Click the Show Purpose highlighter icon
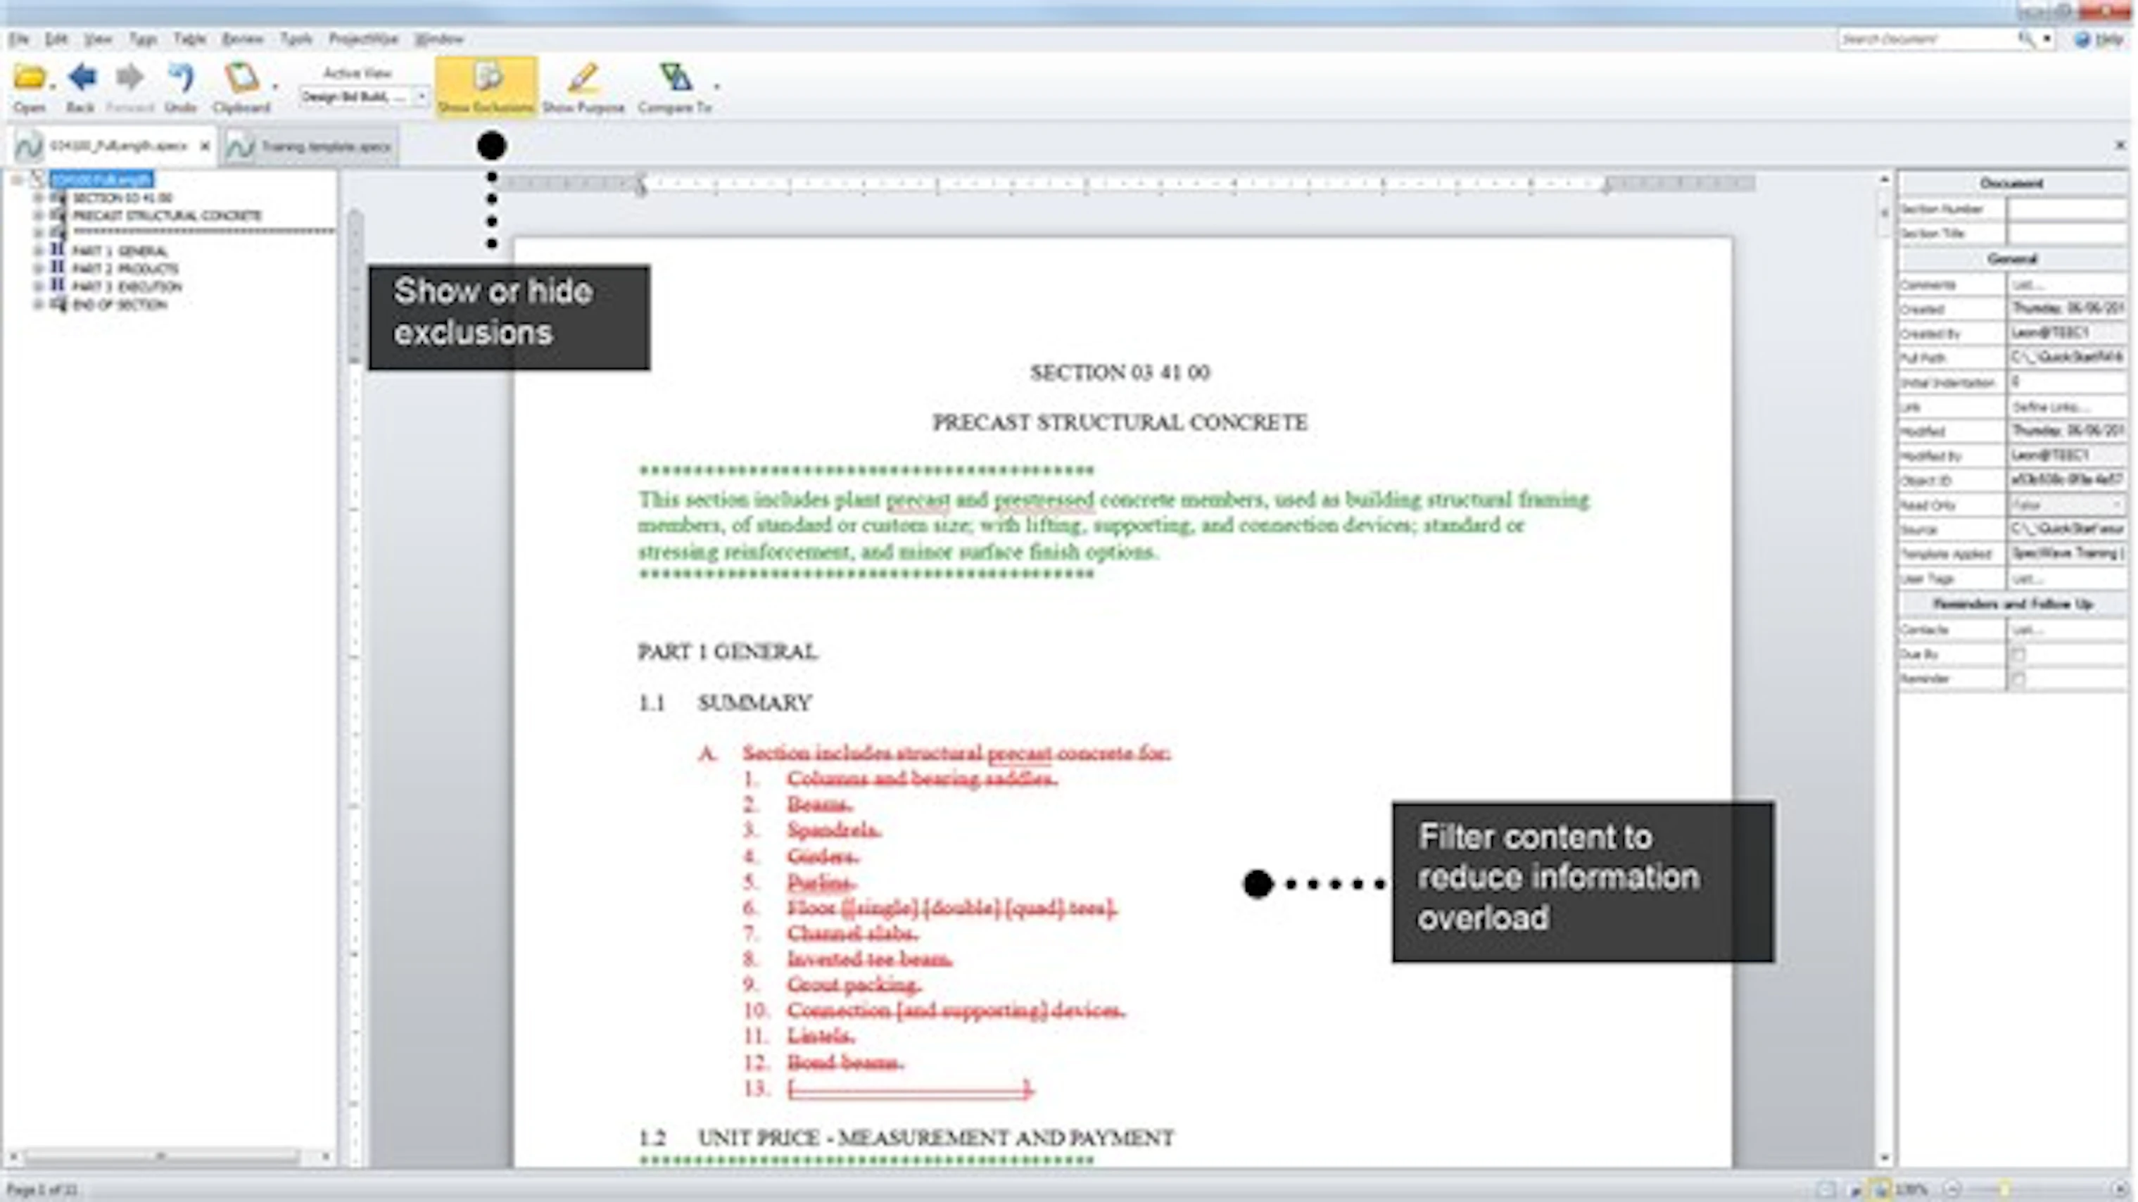This screenshot has width=2138, height=1202. pos(583,79)
